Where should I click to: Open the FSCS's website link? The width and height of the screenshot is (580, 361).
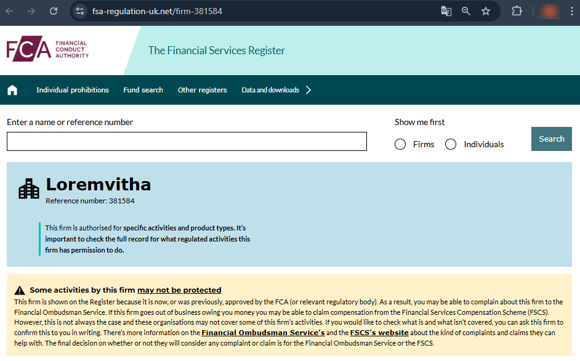(379, 332)
